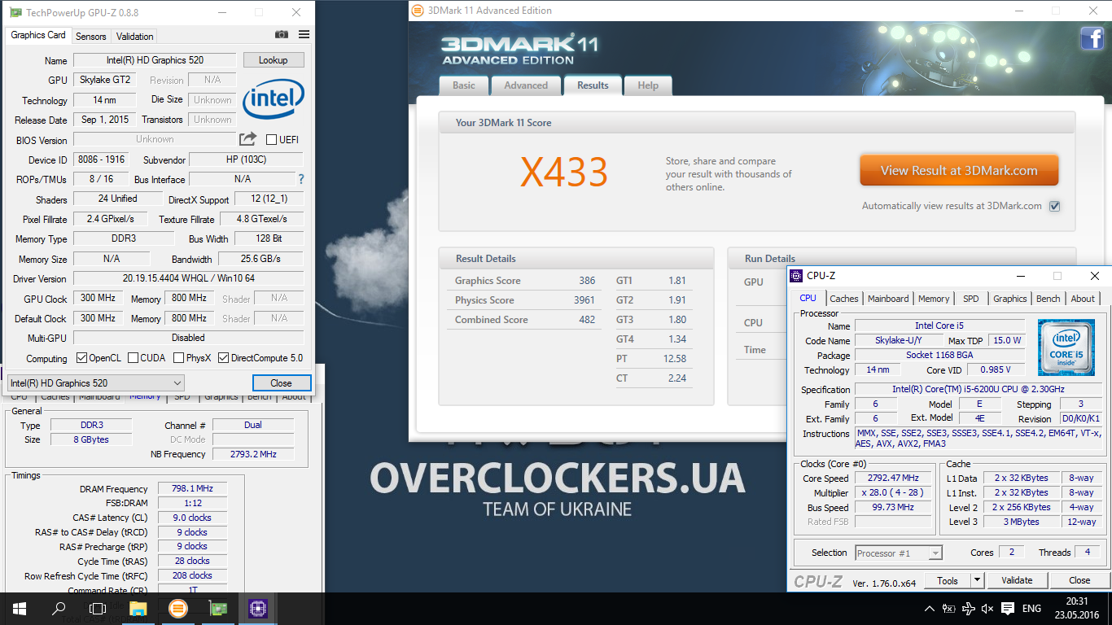Screen dimensions: 1112x625
Task: Click the Driver Version field in GPU-Z
Action: point(188,278)
